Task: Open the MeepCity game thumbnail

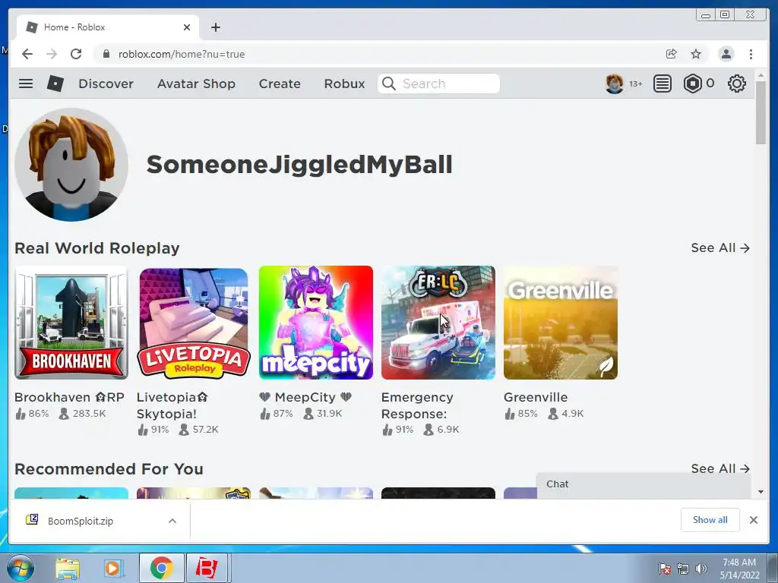Action: (x=315, y=323)
